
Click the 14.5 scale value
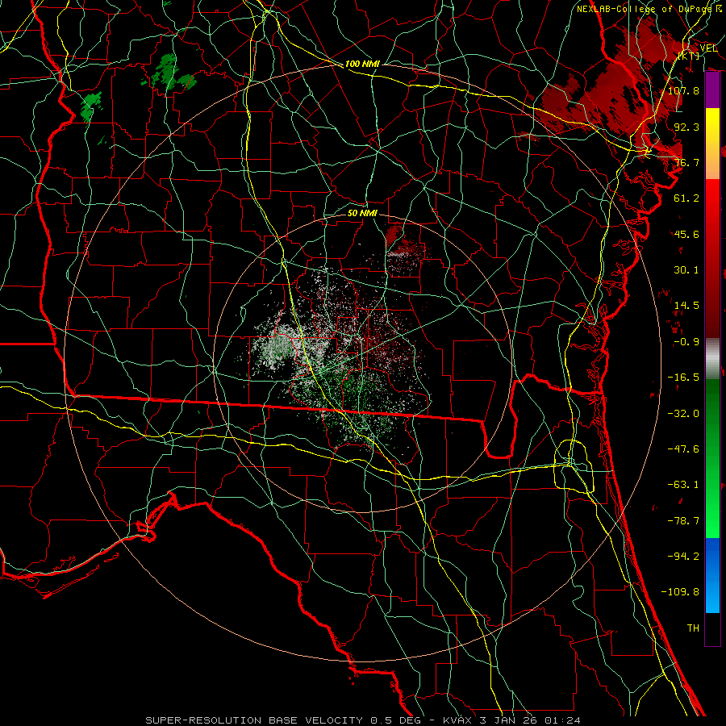(x=686, y=306)
